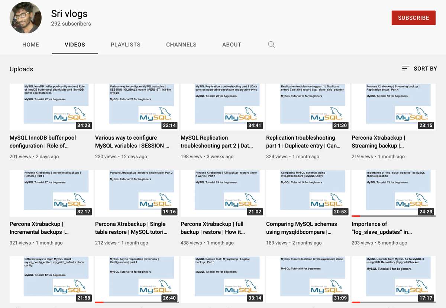Open MySQL Tutorial 15 full backup thumbnail
The width and height of the screenshot is (446, 308).
pos(222,193)
